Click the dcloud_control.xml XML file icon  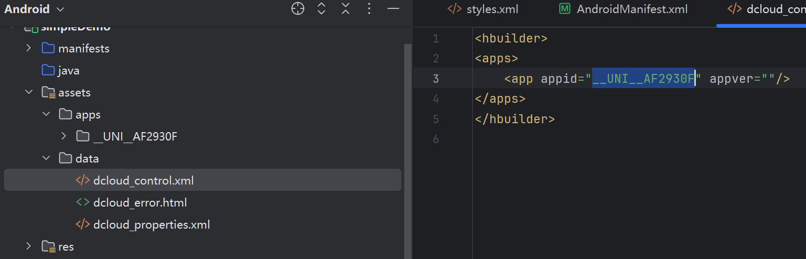click(x=83, y=180)
